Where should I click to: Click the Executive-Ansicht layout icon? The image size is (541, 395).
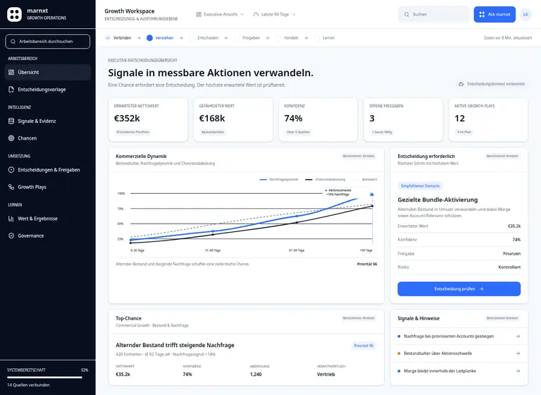tap(199, 15)
